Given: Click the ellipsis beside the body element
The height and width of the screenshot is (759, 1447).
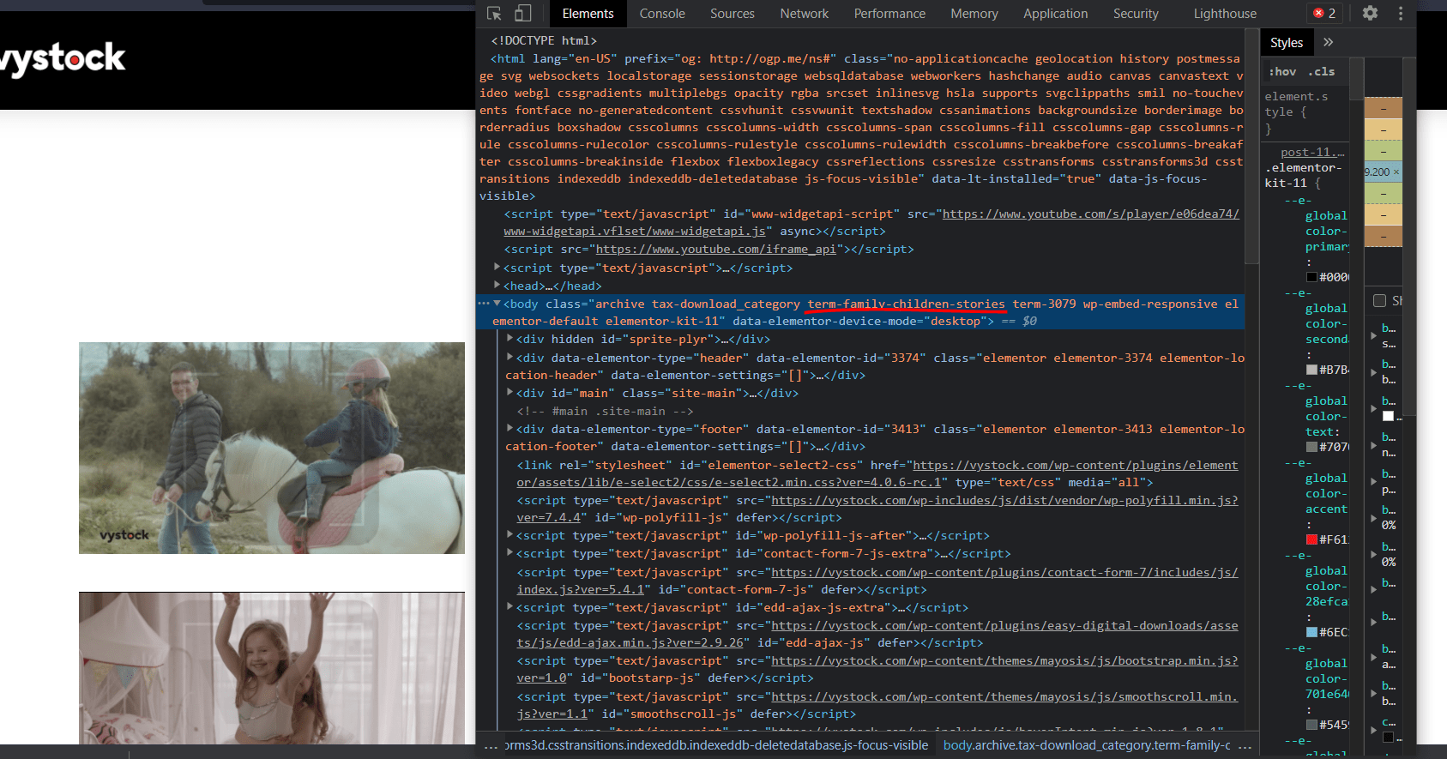Looking at the screenshot, I should (x=483, y=304).
